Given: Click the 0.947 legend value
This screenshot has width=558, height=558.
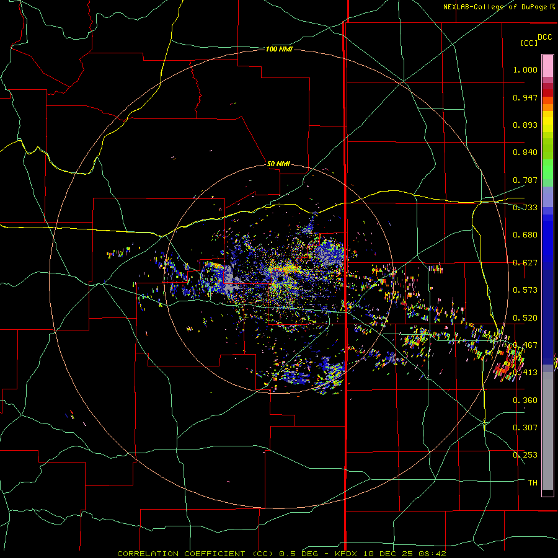Looking at the screenshot, I should (x=525, y=97).
